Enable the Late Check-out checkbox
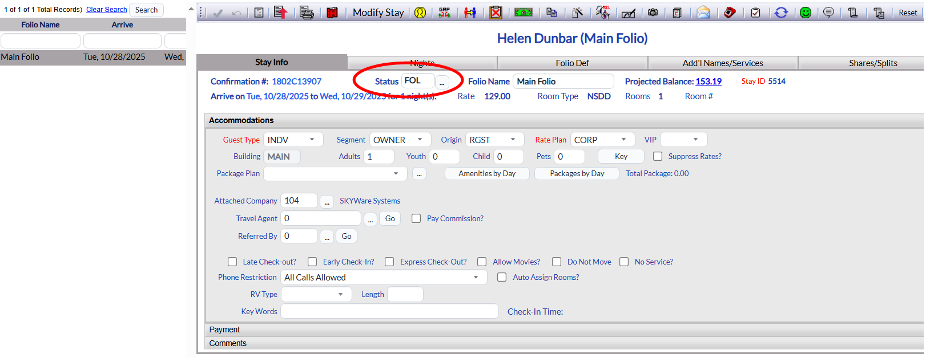Viewport: 930px width, 358px height. (x=232, y=262)
